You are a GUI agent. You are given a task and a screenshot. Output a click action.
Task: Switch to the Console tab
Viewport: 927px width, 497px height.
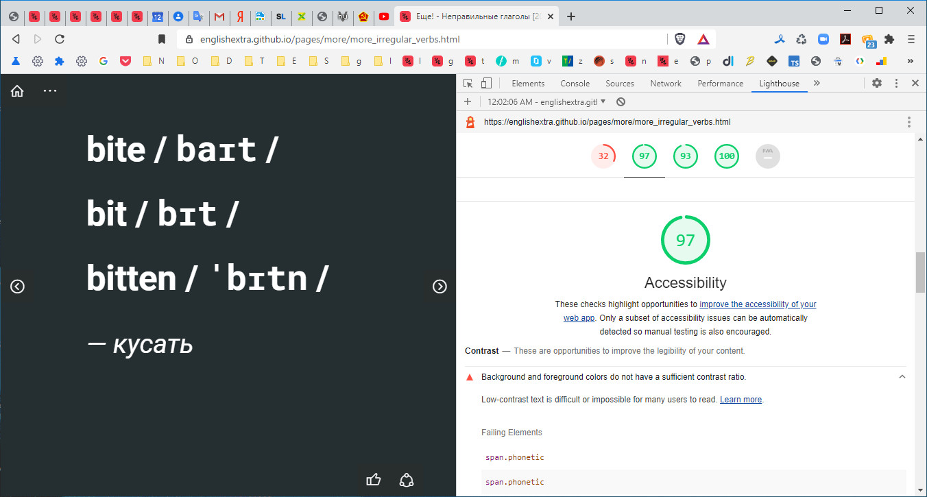click(x=575, y=84)
